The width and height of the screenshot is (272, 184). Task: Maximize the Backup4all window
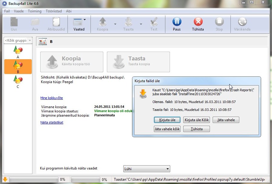(252, 2)
